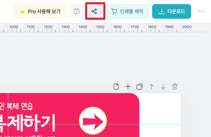
Task: Open the share icon button
Action: pyautogui.click(x=94, y=11)
